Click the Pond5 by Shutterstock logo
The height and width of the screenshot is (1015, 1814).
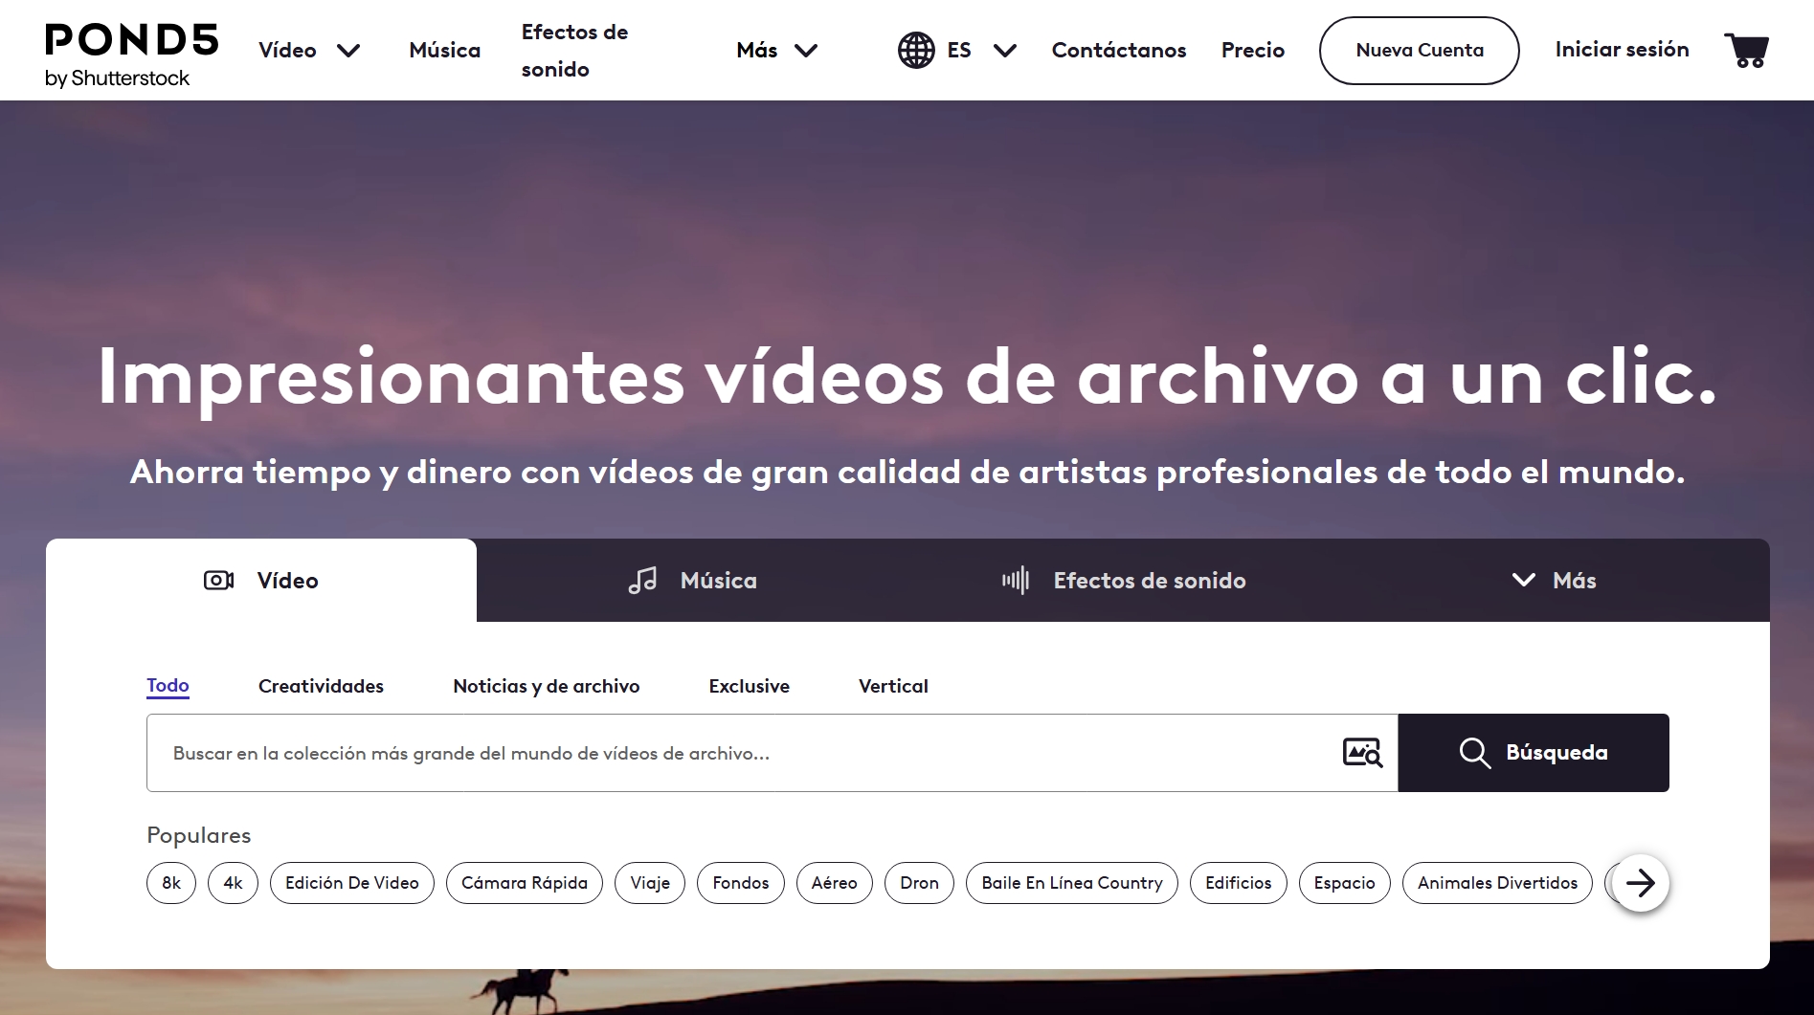131,54
